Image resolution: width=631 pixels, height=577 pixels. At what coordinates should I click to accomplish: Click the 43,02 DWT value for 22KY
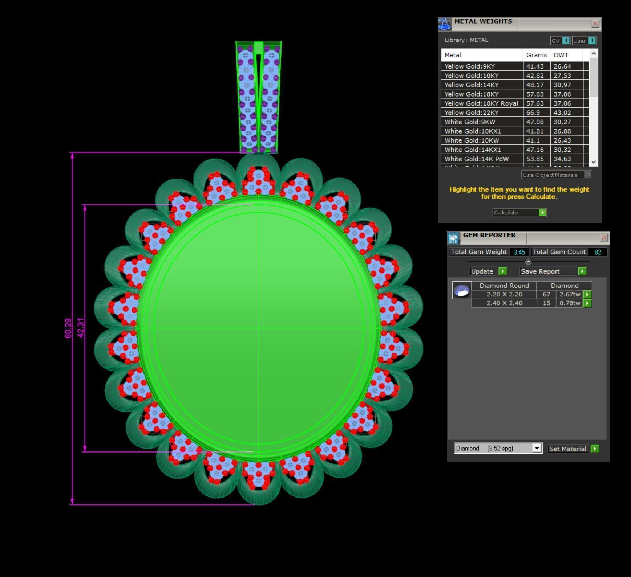[x=562, y=113]
